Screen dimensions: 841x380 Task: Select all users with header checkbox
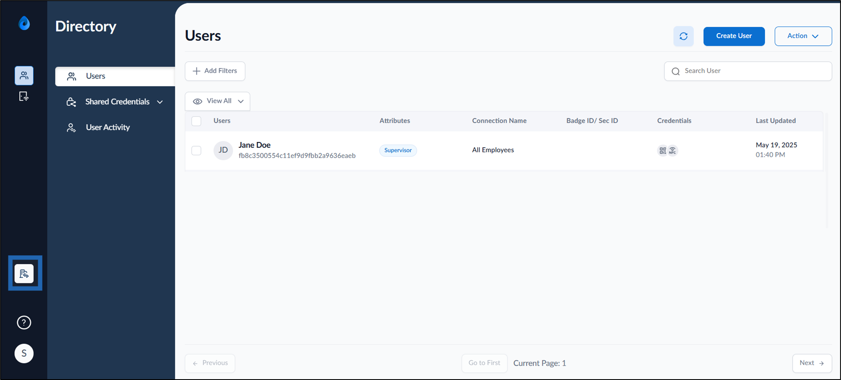click(196, 121)
